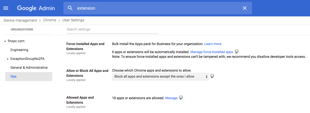Open Manage force-installed apps link

tap(212, 52)
